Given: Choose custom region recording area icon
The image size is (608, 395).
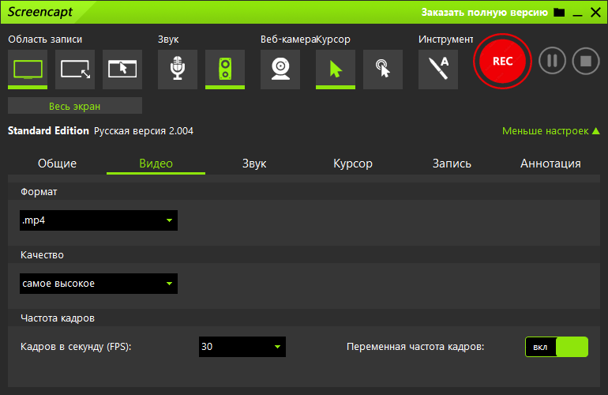Looking at the screenshot, I should tap(75, 69).
